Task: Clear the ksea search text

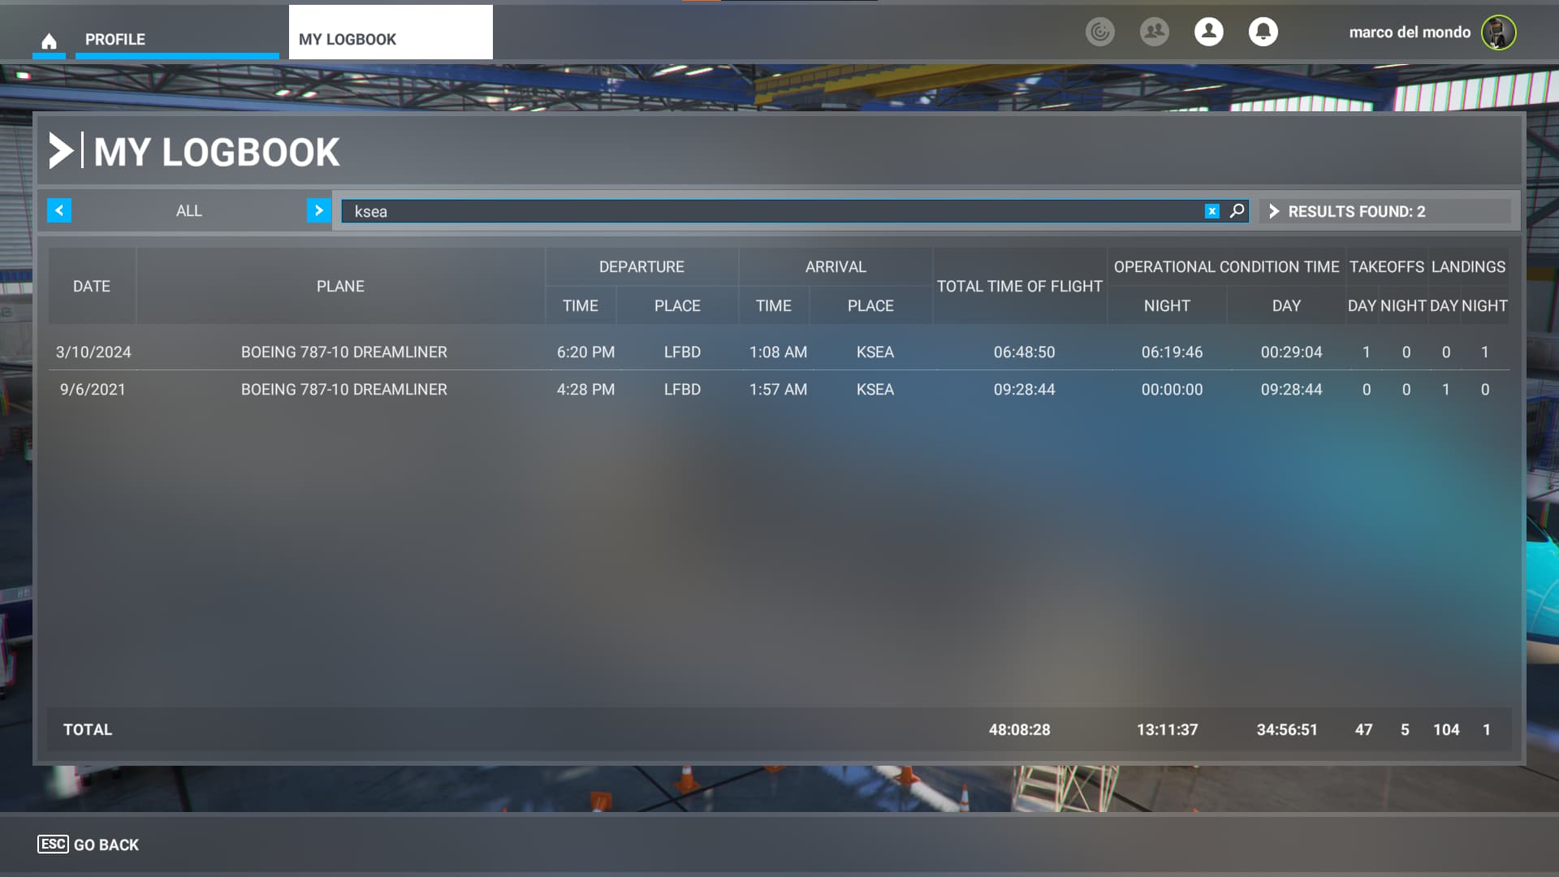Action: click(1211, 211)
